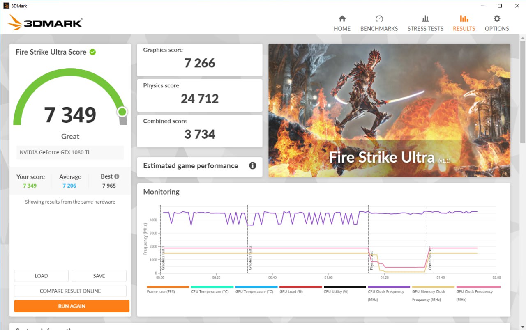Open Estimated game performance info icon
This screenshot has height=330, width=526.
253,166
